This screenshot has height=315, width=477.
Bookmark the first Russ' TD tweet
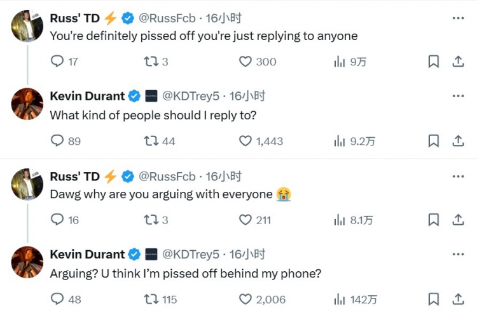point(433,62)
